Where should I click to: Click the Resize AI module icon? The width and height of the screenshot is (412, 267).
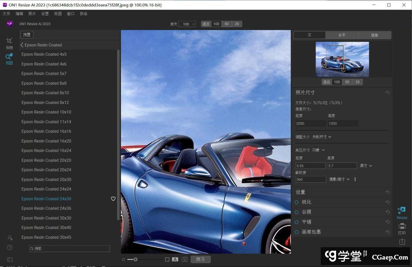402,211
